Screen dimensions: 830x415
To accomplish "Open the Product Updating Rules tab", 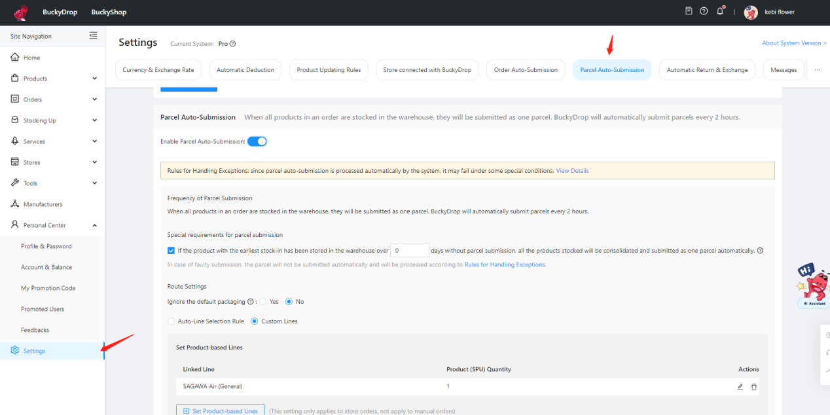I will click(329, 70).
